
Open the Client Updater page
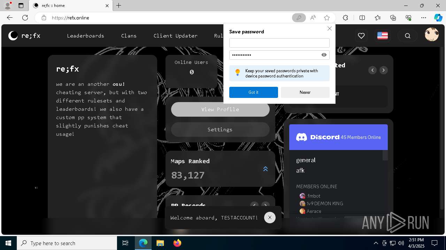[x=175, y=36]
